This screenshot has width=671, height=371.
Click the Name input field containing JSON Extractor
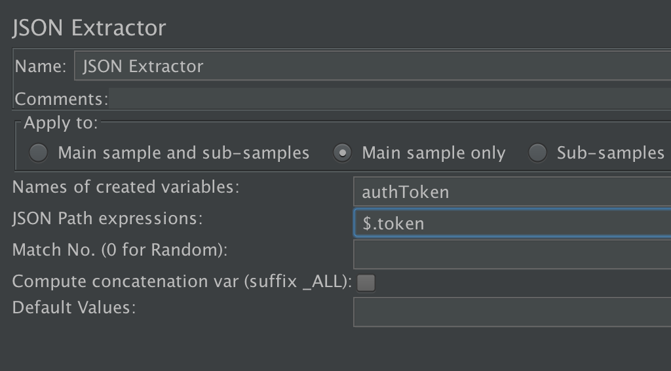click(x=372, y=66)
